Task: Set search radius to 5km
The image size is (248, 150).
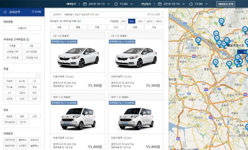Action: tap(131, 21)
